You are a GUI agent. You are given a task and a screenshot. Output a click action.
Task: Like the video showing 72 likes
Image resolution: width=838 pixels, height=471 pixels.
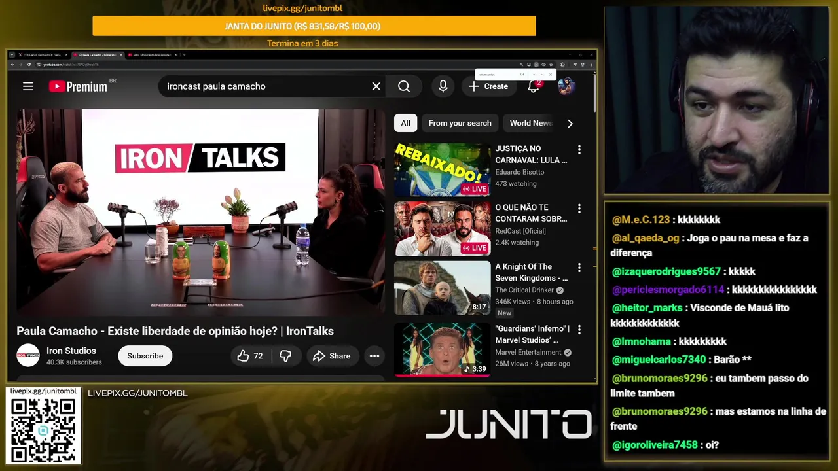(250, 356)
